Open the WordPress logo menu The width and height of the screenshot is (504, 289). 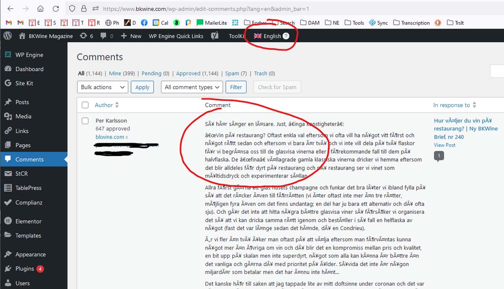point(8,36)
